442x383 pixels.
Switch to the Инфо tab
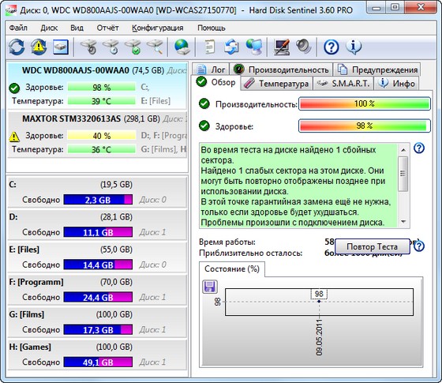[396, 83]
